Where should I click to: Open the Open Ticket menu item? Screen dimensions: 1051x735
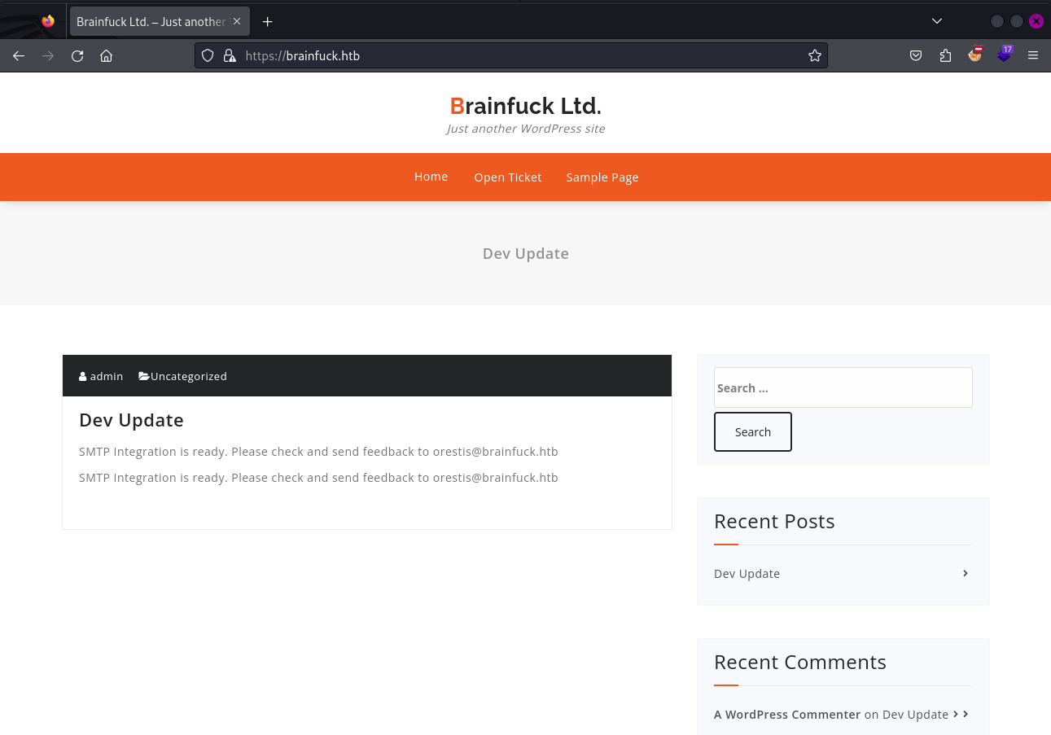[x=508, y=177]
